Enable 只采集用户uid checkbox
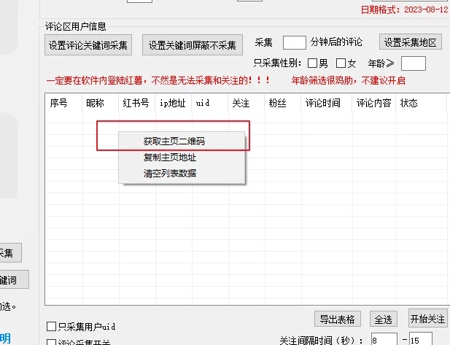Image resolution: width=450 pixels, height=345 pixels. tap(51, 326)
